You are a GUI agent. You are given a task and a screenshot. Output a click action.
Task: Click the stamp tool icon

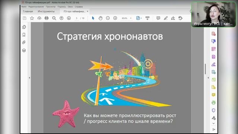click(x=180, y=18)
